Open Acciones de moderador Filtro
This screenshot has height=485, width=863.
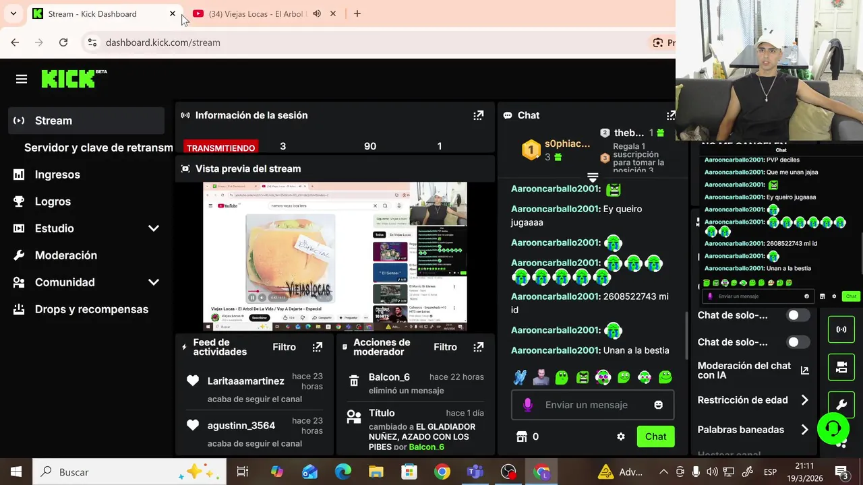pos(445,347)
